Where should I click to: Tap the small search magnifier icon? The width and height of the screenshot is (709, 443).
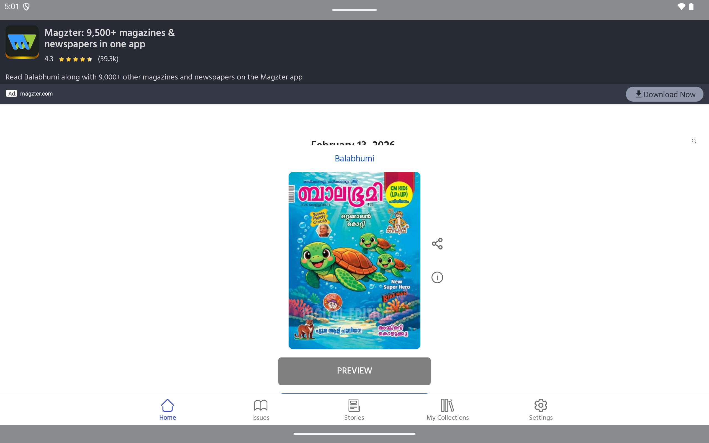click(694, 141)
